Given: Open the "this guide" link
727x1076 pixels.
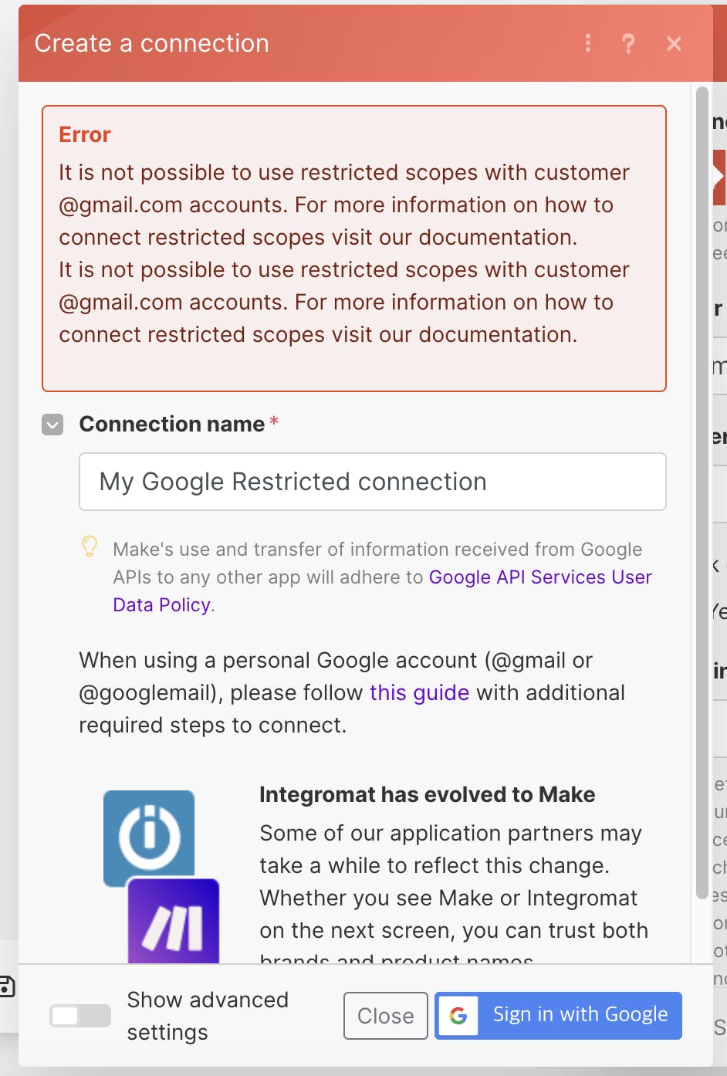Looking at the screenshot, I should tap(419, 692).
